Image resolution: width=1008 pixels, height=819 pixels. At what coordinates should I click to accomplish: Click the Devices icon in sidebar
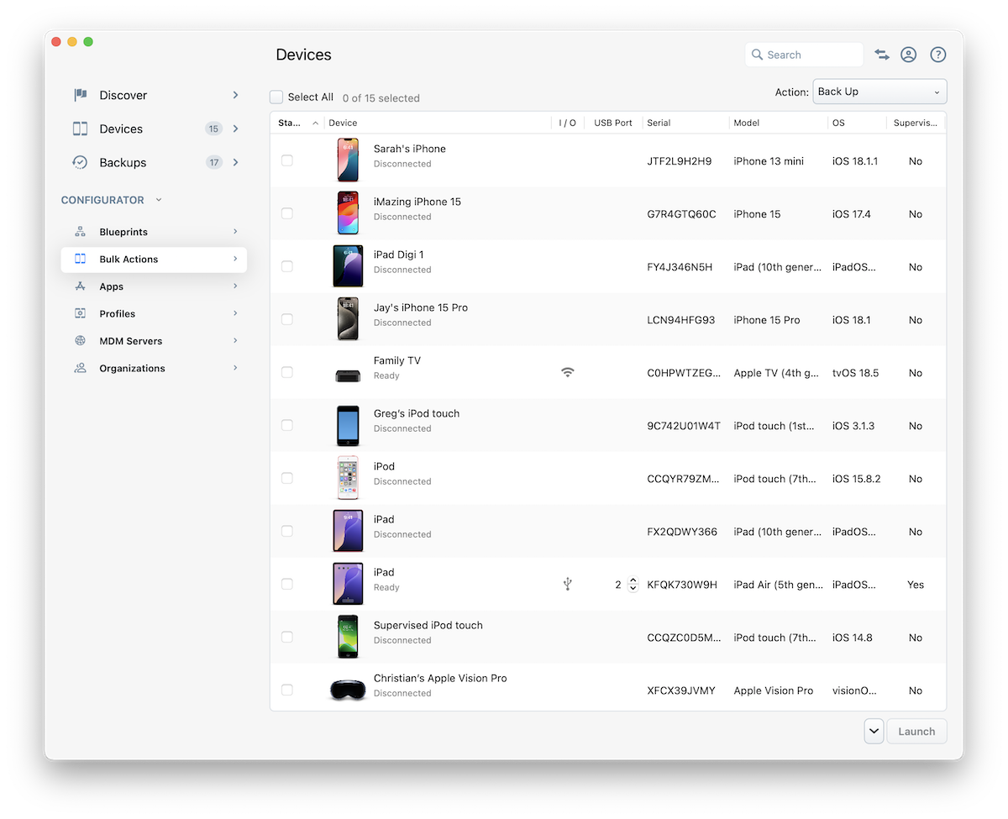point(81,129)
